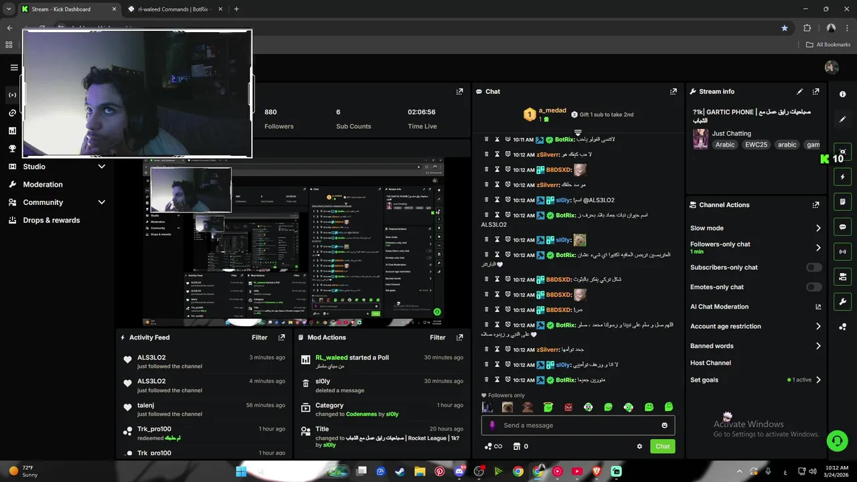Click Host Channel action

pyautogui.click(x=710, y=363)
